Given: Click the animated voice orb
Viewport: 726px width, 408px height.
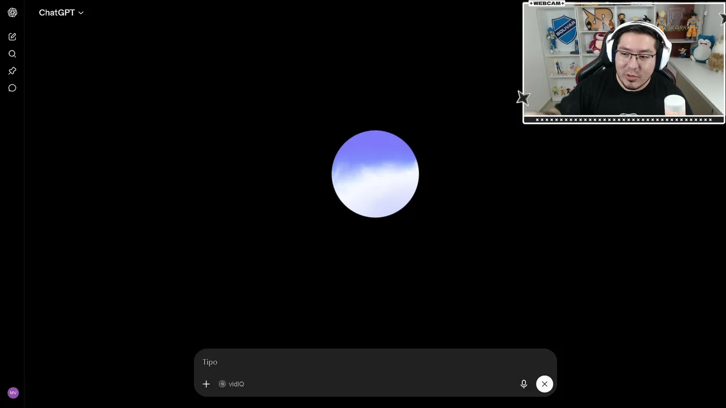Looking at the screenshot, I should click(x=375, y=174).
